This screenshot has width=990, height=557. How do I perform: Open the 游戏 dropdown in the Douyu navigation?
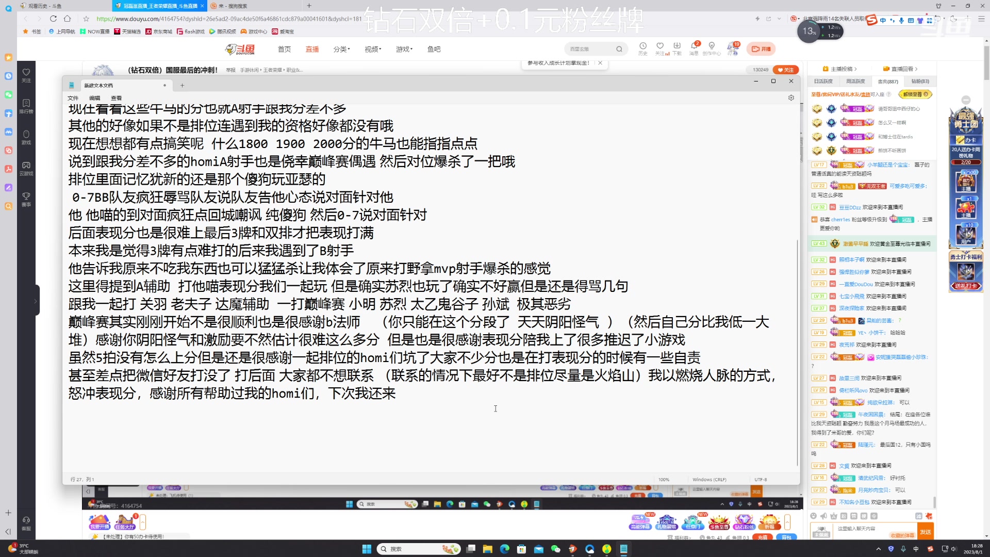coord(404,49)
